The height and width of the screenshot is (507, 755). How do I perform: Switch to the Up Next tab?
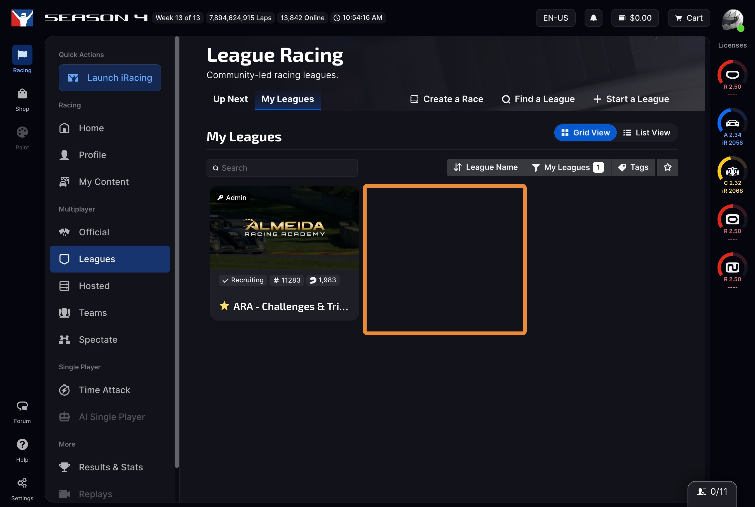[x=230, y=99]
